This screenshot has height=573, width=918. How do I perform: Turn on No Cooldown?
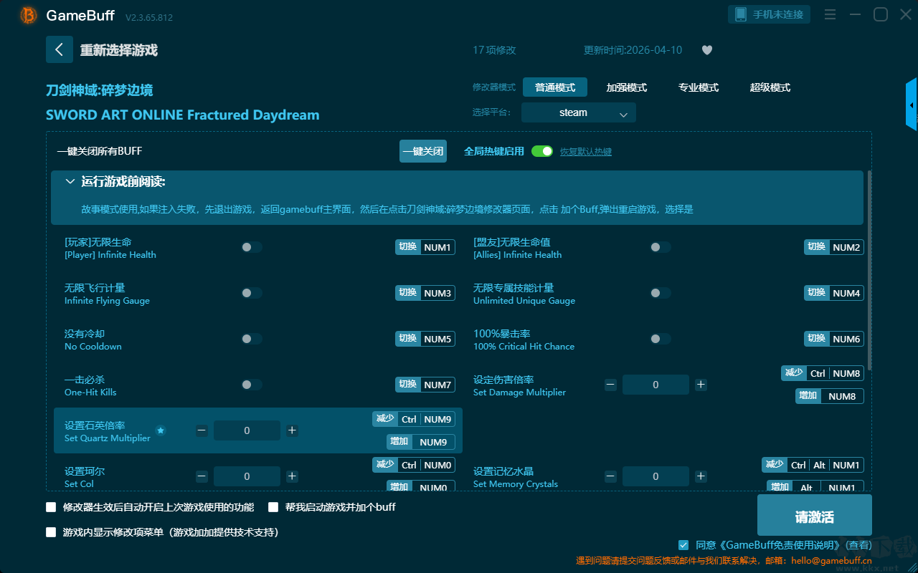[252, 339]
